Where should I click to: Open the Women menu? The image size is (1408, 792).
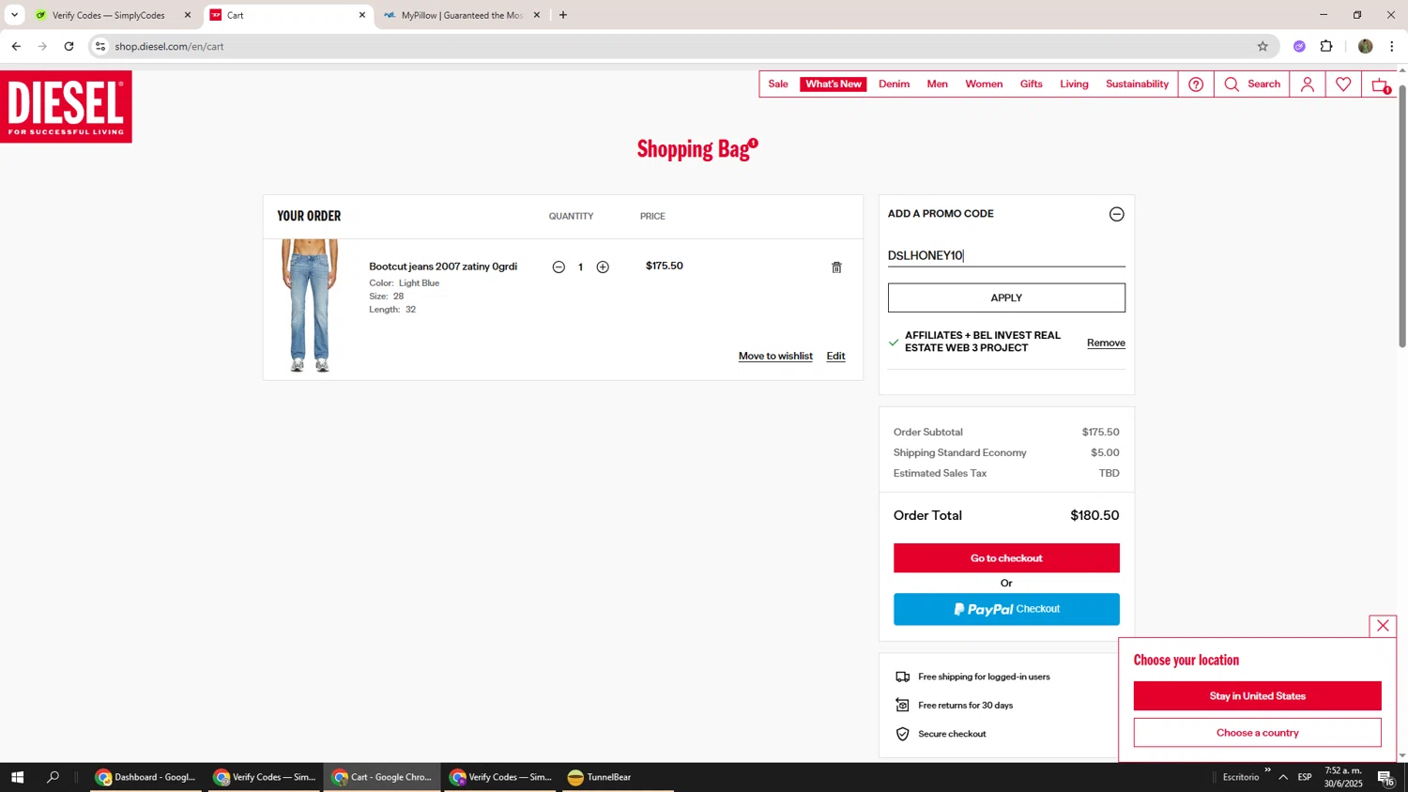click(984, 84)
